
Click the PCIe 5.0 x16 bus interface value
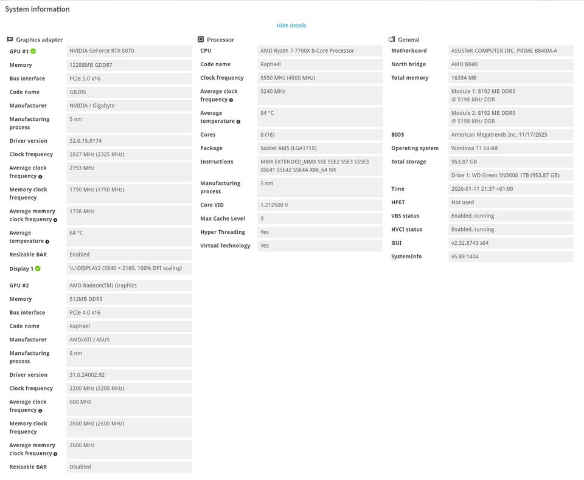pos(129,78)
